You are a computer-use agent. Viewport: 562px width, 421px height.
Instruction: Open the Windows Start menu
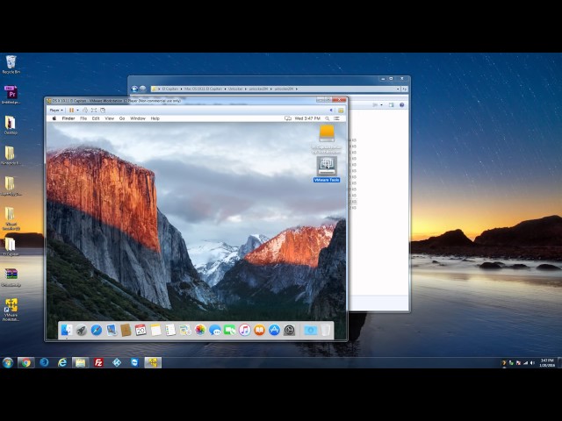8,362
